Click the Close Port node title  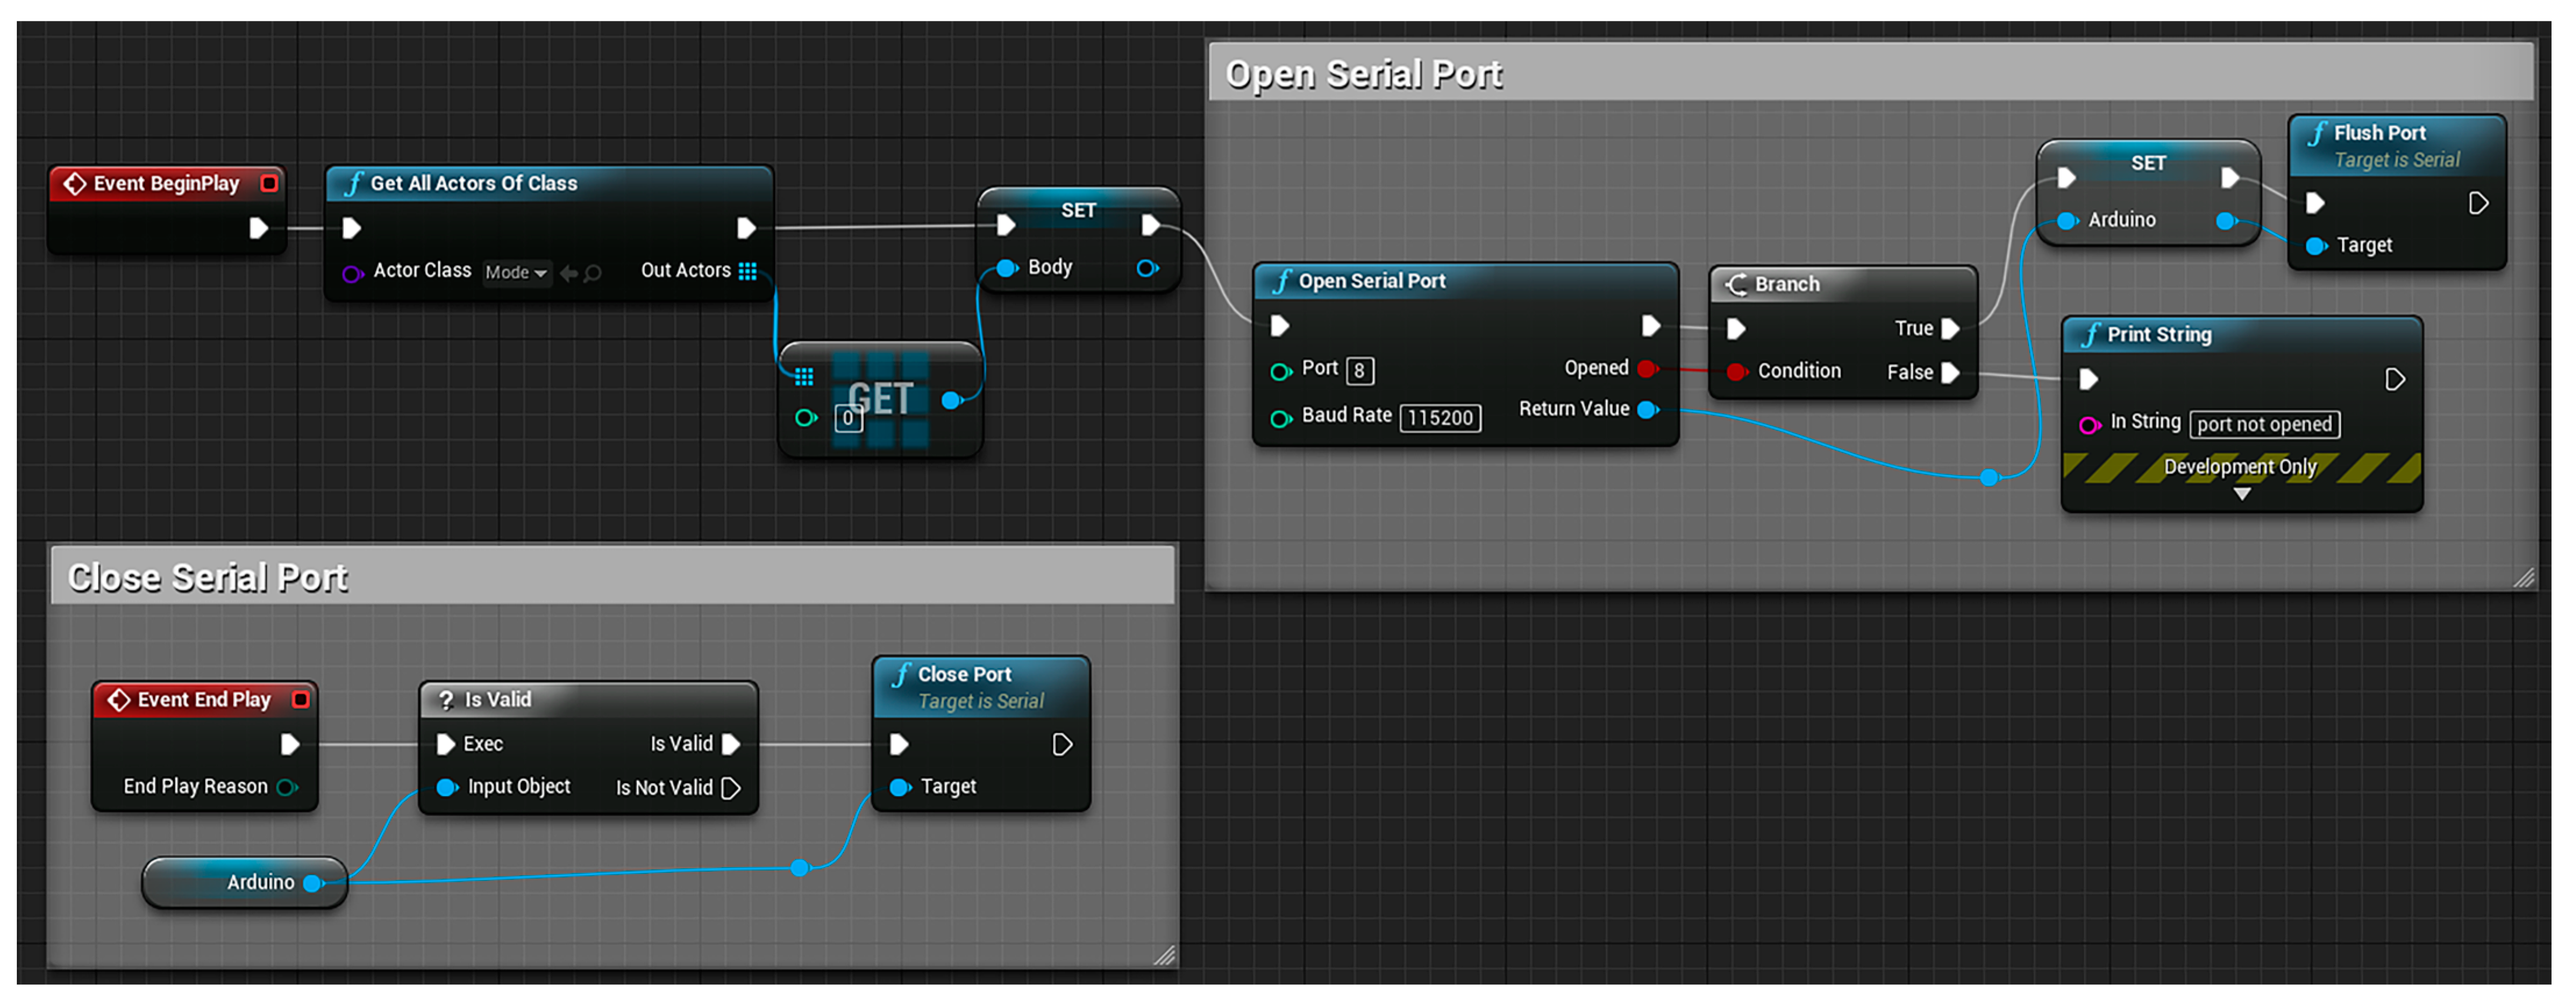pyautogui.click(x=964, y=674)
